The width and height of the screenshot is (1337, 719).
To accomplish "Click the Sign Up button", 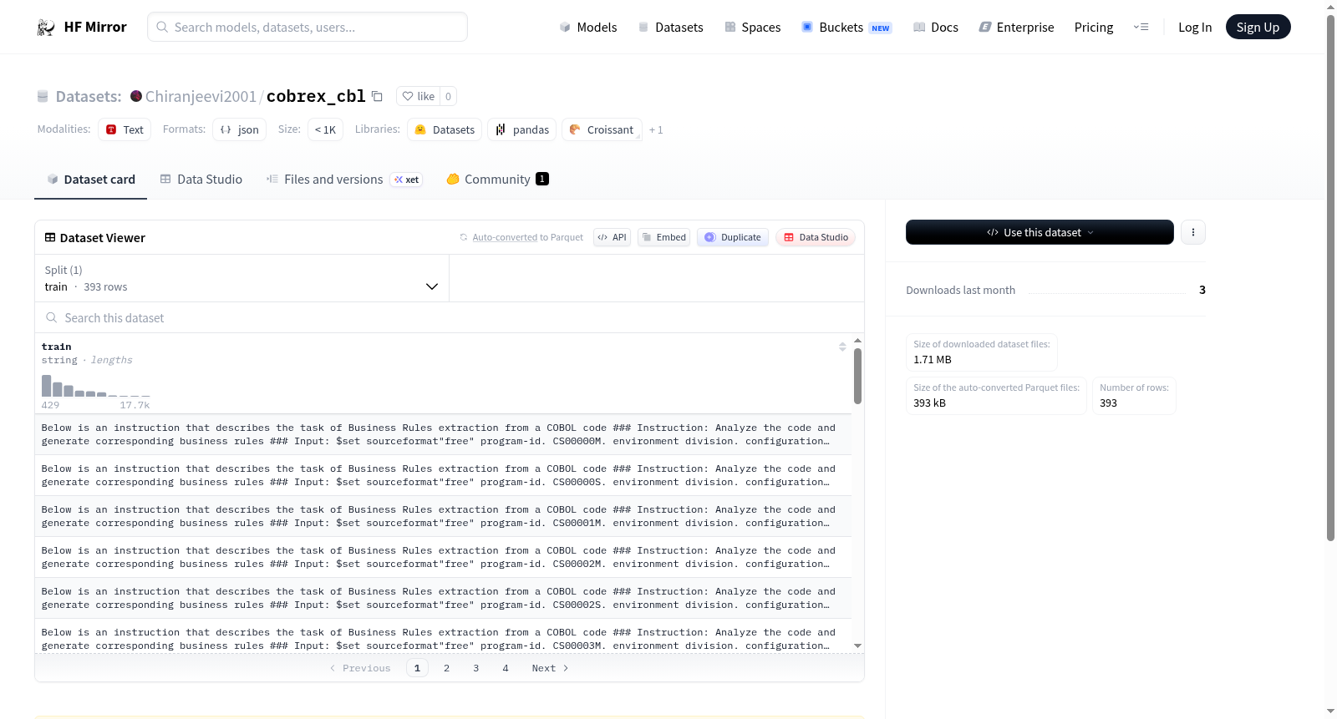I will coord(1258,28).
